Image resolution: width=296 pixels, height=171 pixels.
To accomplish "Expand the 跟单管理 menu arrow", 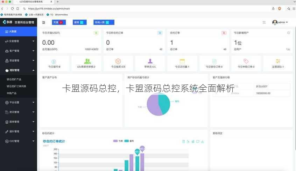I will (x=33, y=122).
